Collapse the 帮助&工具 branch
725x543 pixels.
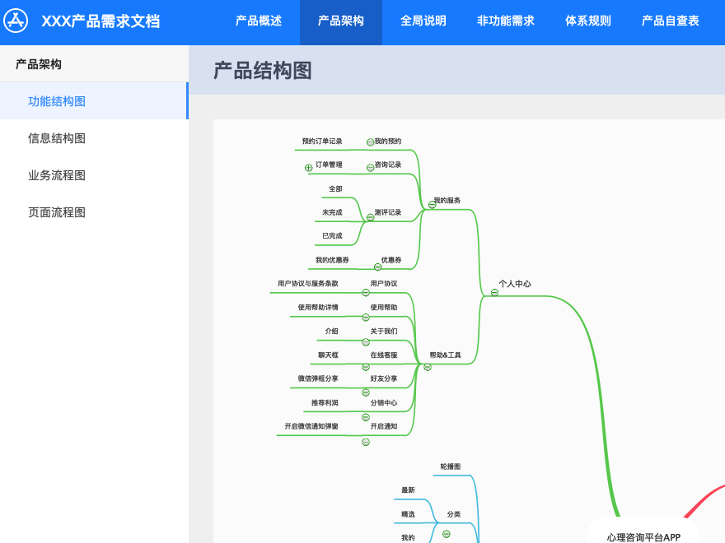coord(428,367)
